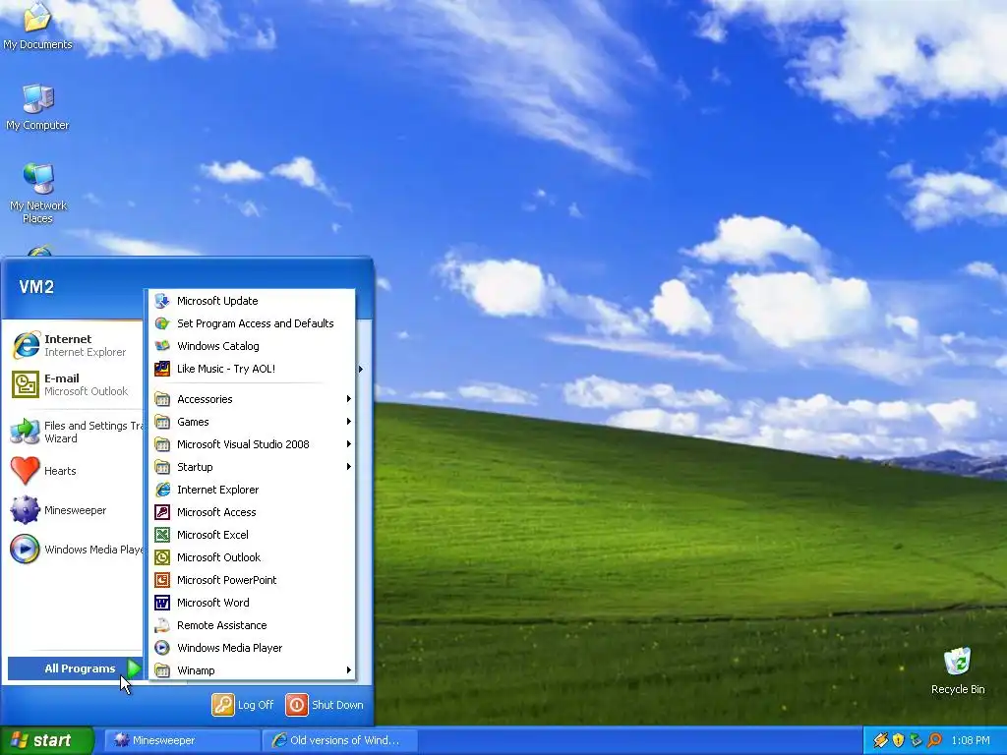Screen dimensions: 1007x755
Task: Switch to Old versions of Wind... taskbar button
Action: point(340,740)
